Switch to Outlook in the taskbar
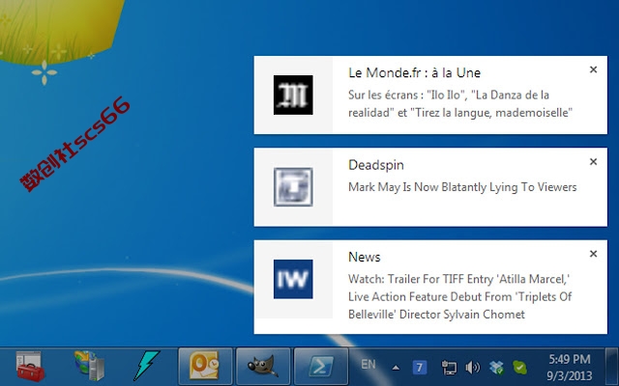This screenshot has height=386, width=619. tap(205, 366)
